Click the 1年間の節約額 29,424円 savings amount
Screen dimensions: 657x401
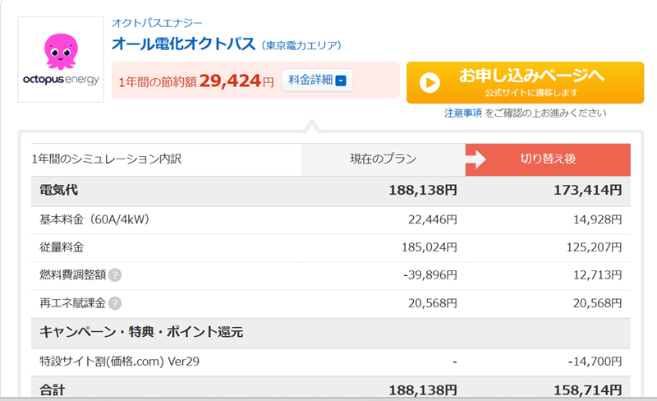click(x=196, y=81)
